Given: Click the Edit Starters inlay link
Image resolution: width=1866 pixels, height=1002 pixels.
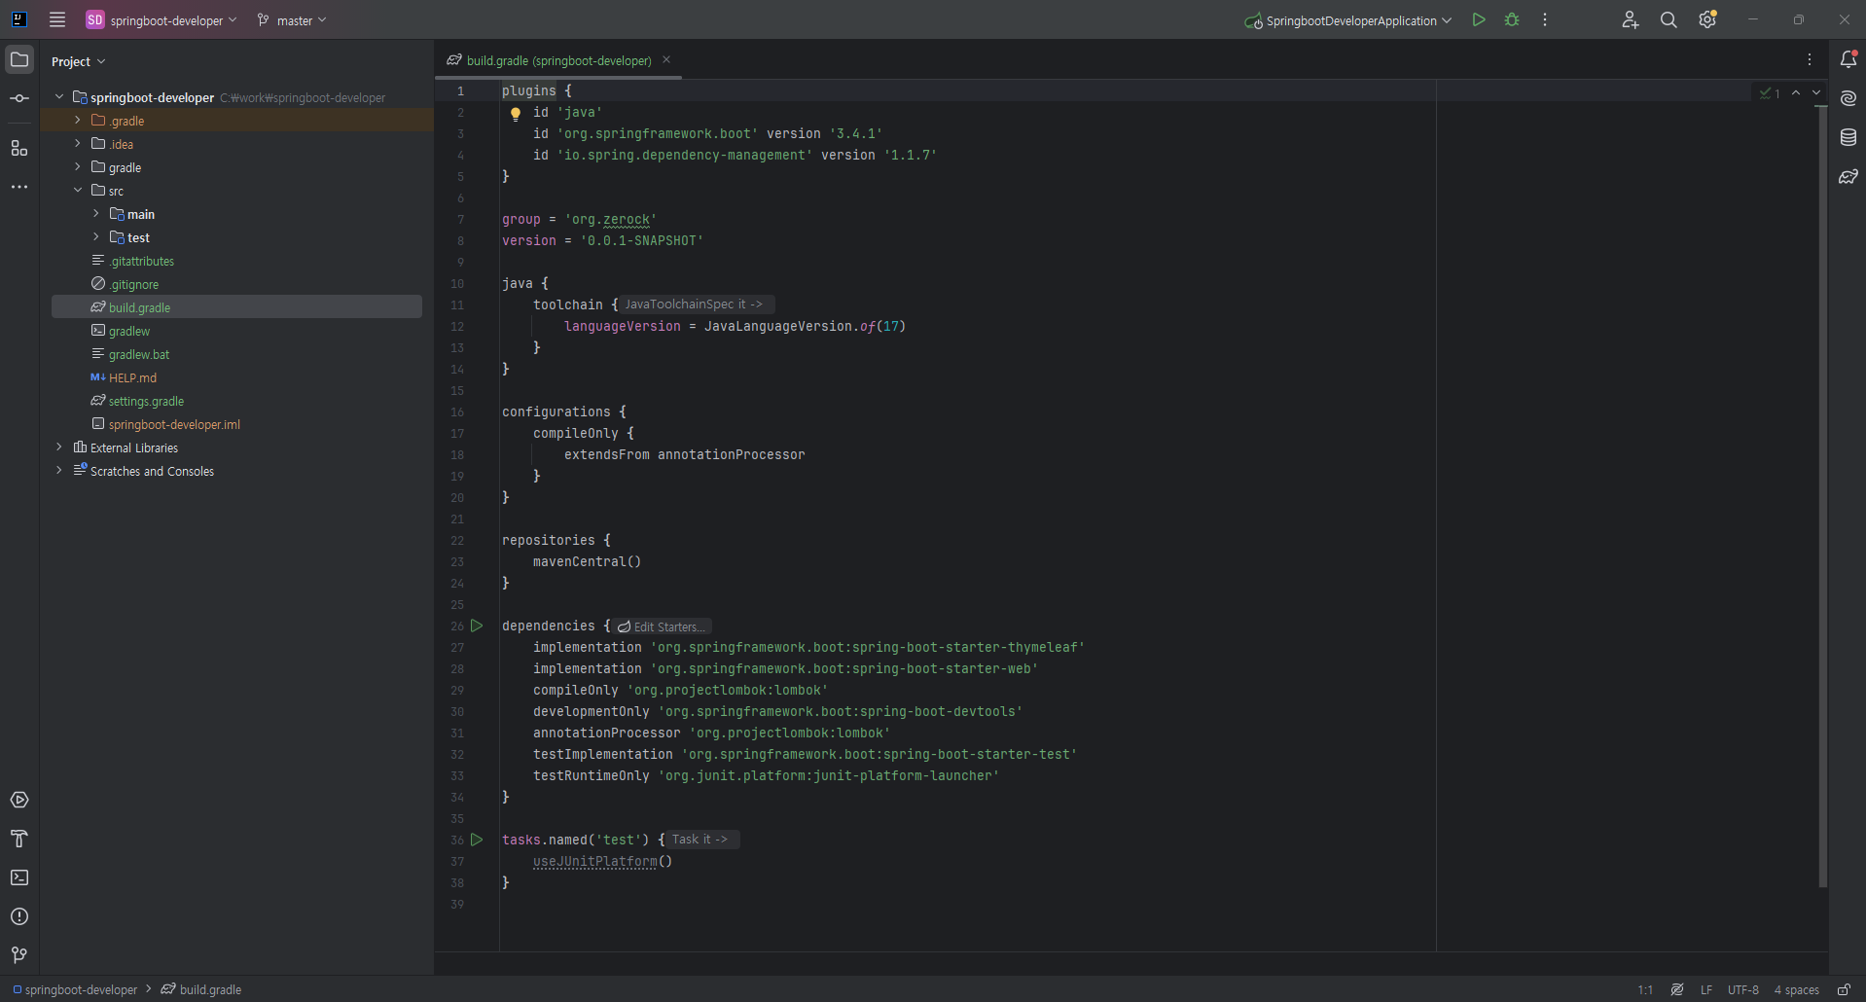Looking at the screenshot, I should pos(662,626).
